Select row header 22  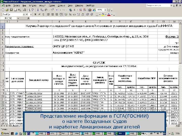[x=3, y=102]
